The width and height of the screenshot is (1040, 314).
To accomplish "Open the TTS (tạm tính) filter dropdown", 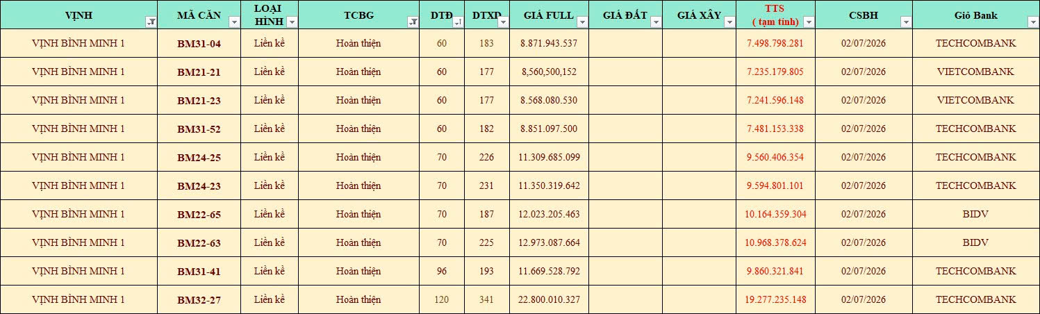I will coord(809,22).
